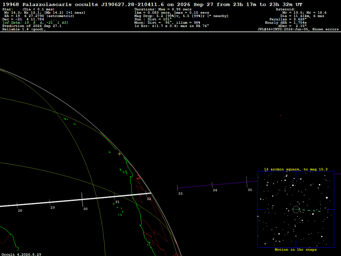Click the 'Reliable 1.4 (good)' text
This screenshot has width=341, height=256.
point(24,29)
